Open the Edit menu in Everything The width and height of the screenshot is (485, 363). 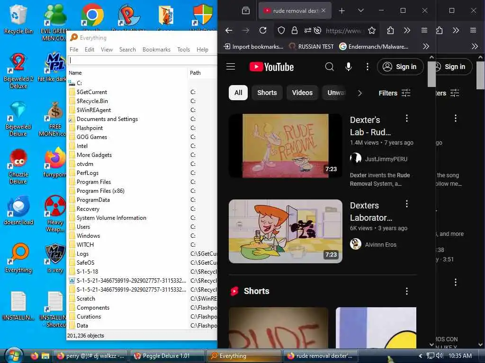point(90,49)
